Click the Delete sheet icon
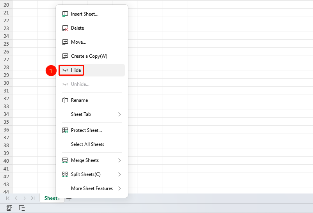 (x=65, y=28)
